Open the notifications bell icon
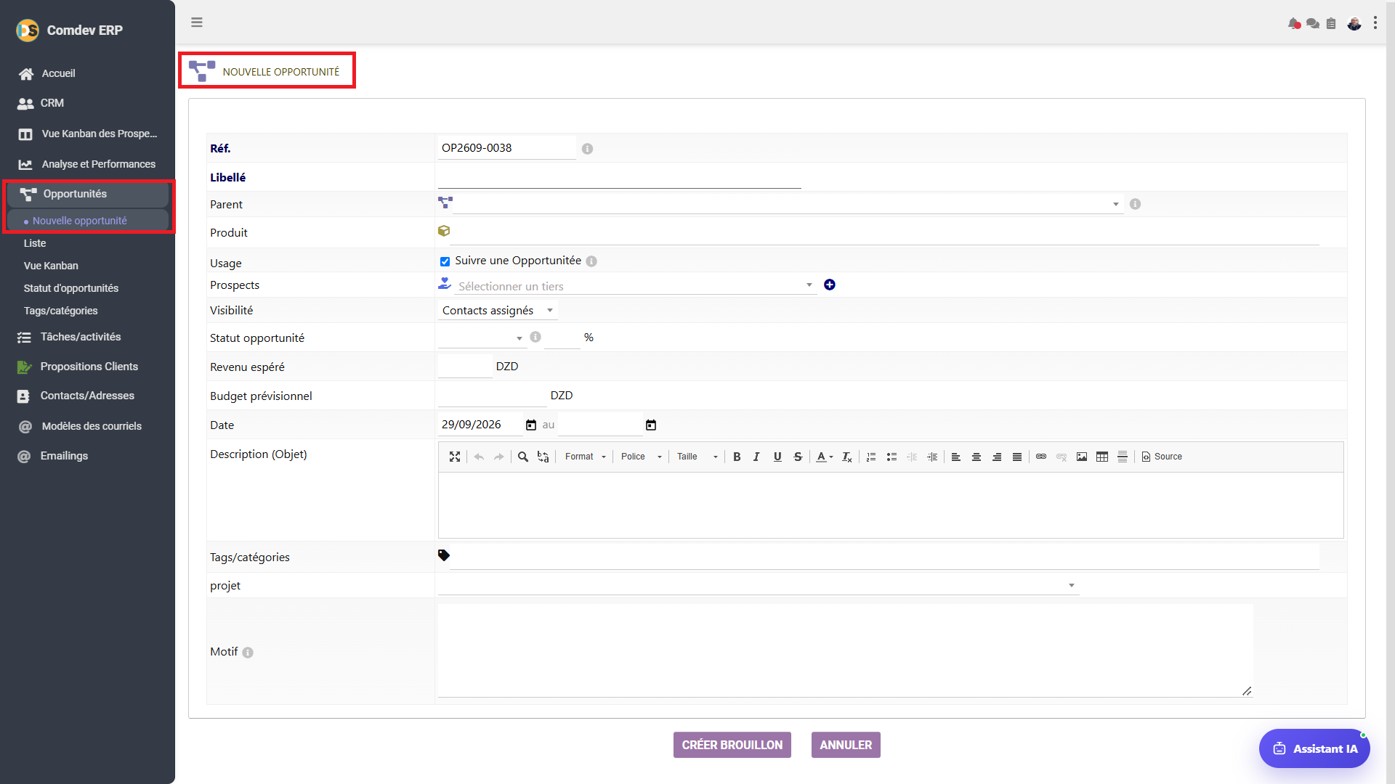 (x=1294, y=23)
